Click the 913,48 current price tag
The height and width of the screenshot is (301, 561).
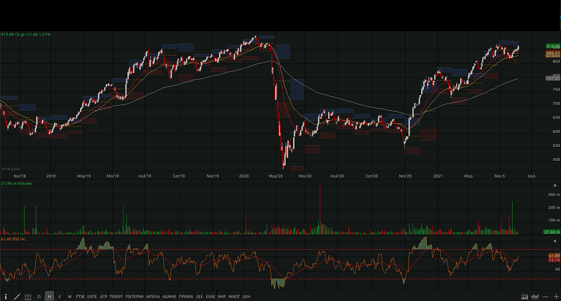552,46
